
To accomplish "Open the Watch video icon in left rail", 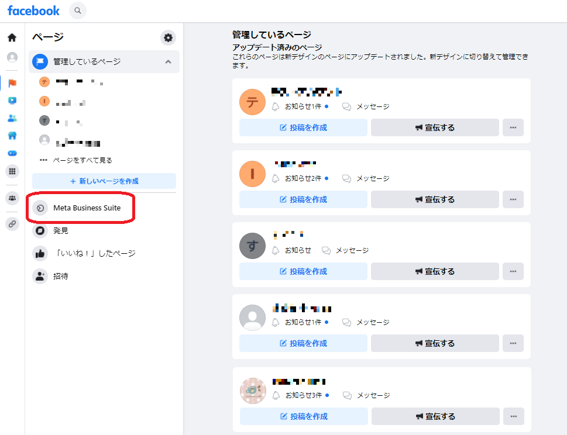I will 12,101.
